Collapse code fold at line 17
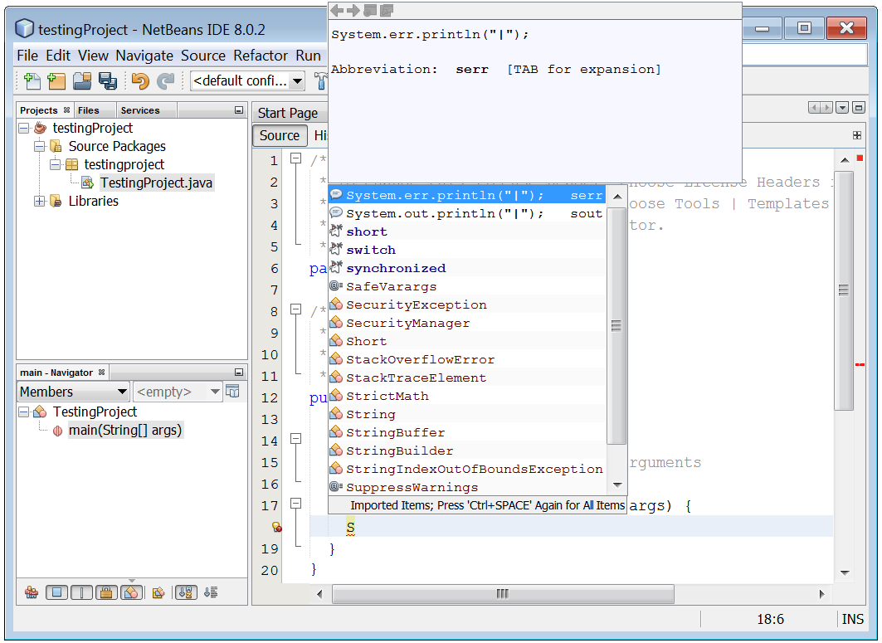Screen dimensions: 882x643 pos(296,504)
